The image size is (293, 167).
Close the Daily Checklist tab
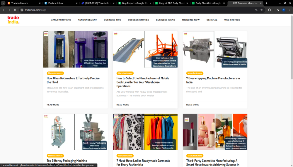[x=224, y=3]
